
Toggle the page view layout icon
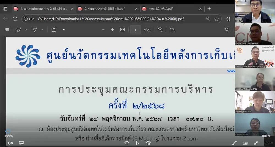(172, 30)
